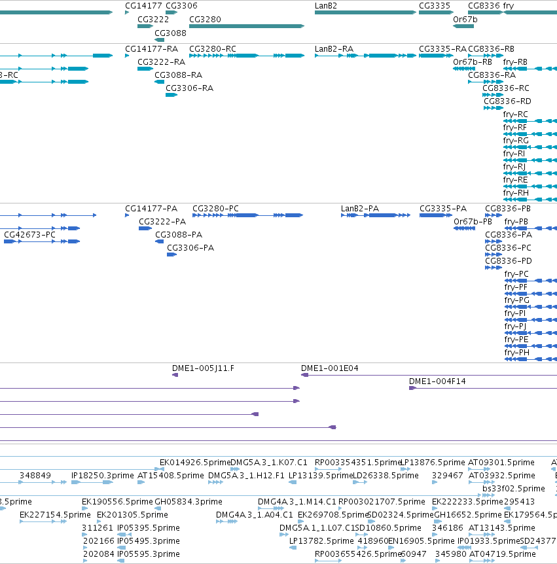Select EST IP05595.3prime label

(149, 554)
